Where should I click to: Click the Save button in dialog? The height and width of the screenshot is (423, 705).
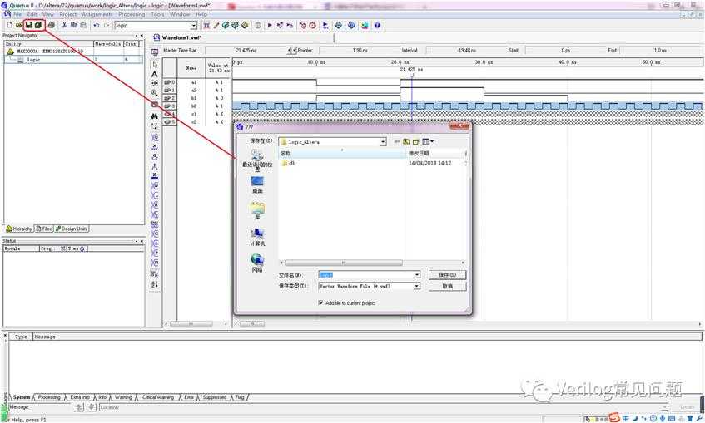(447, 274)
